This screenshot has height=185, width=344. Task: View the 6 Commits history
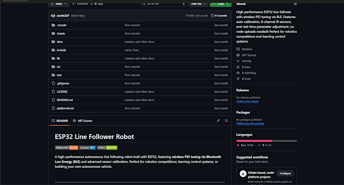point(219,16)
